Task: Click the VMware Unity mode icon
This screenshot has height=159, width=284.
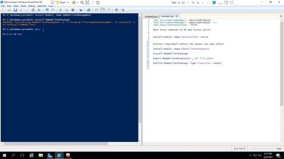Action: click(92, 3)
